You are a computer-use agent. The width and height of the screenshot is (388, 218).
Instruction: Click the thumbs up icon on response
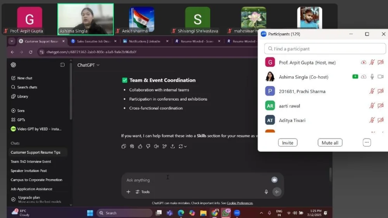pos(140,146)
